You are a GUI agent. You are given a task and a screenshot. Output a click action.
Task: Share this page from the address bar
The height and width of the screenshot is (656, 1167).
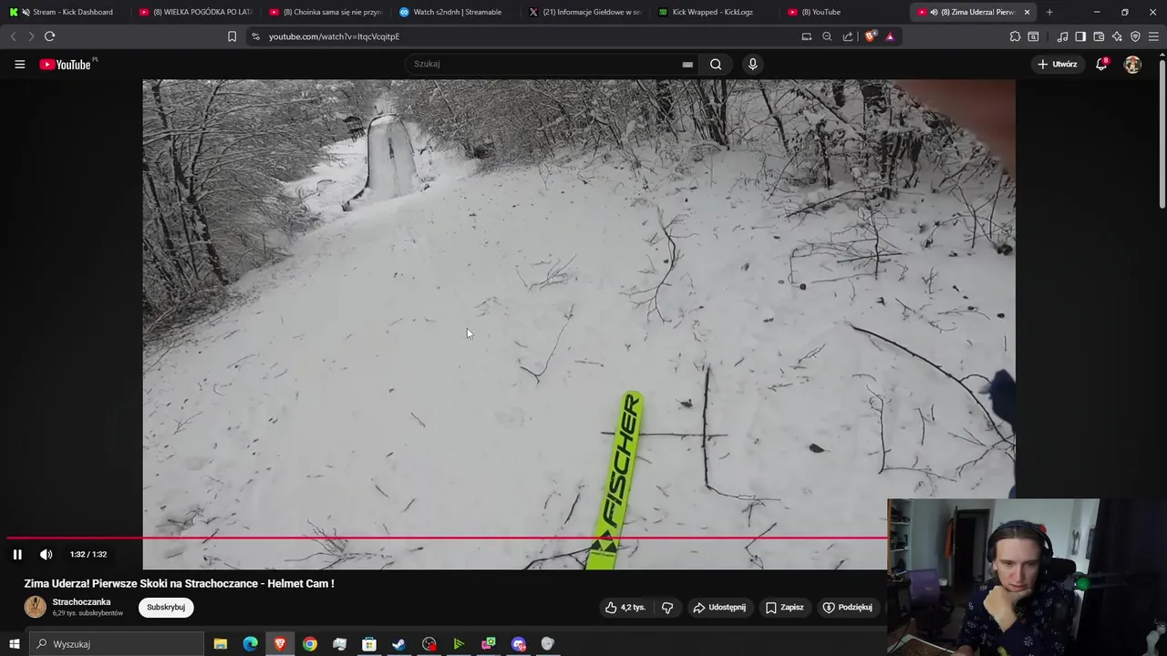pyautogui.click(x=848, y=36)
